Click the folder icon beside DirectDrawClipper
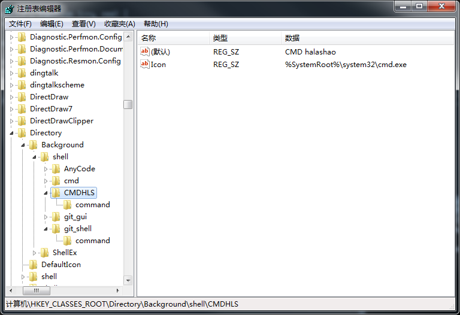Image resolution: width=460 pixels, height=315 pixels. [22, 121]
